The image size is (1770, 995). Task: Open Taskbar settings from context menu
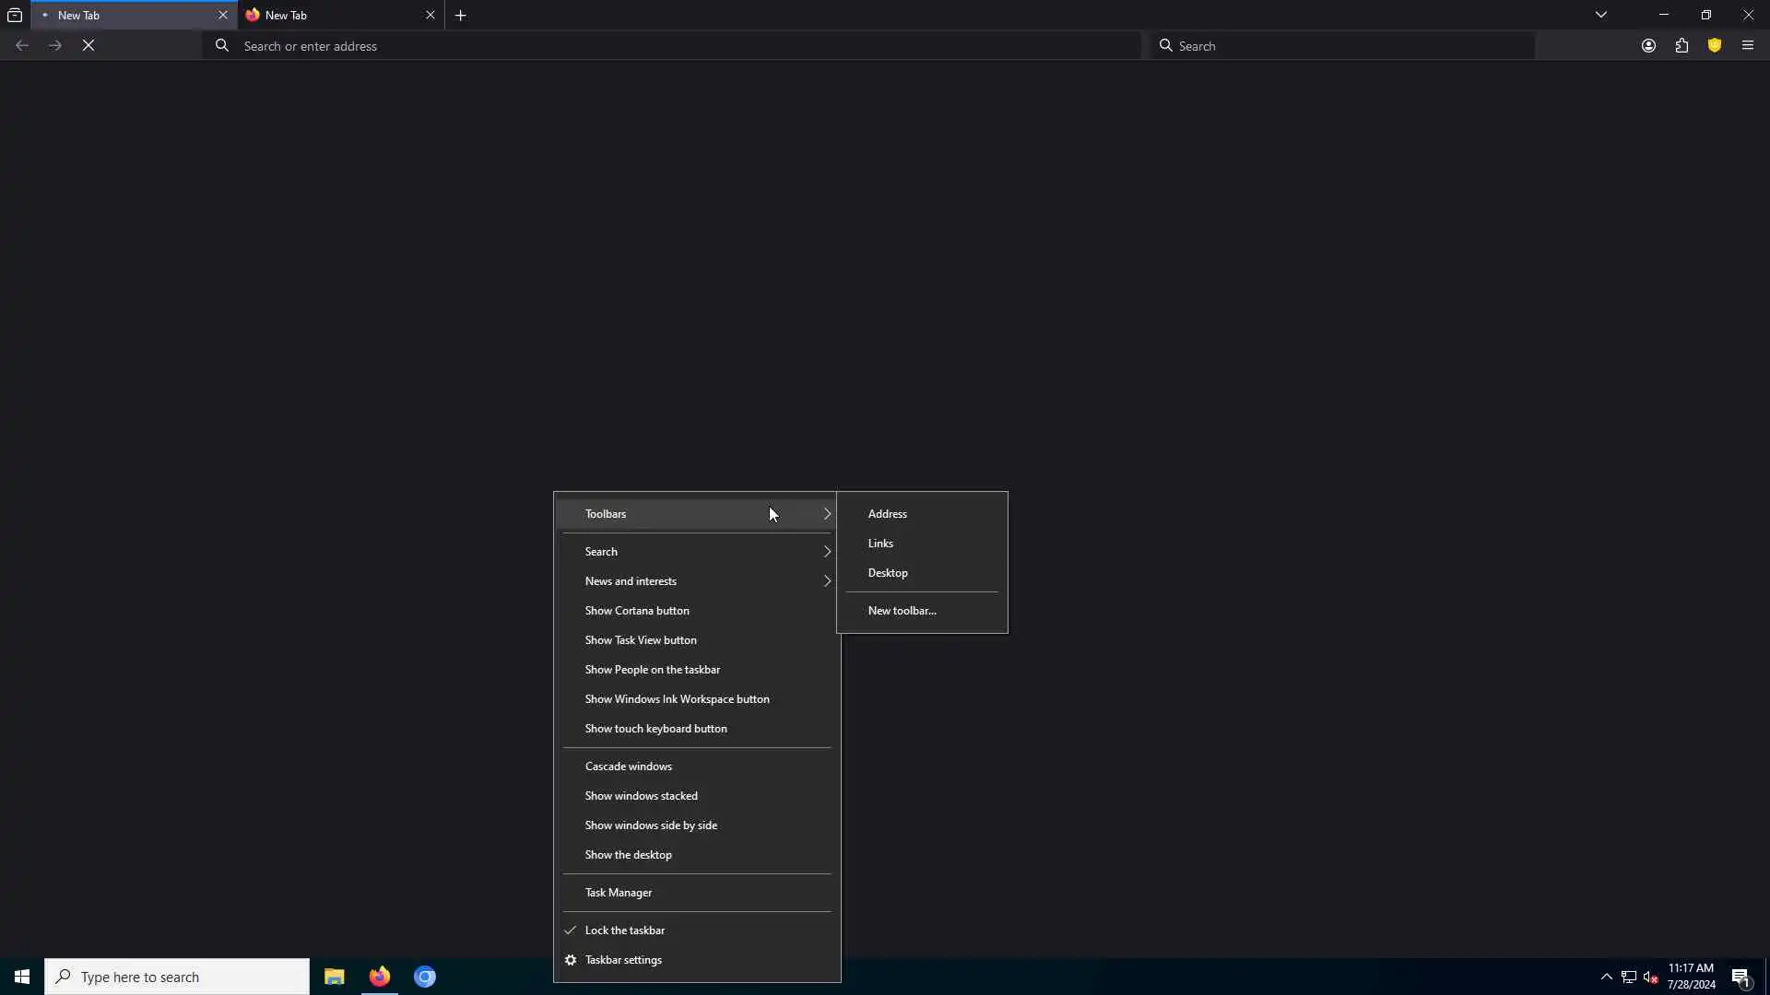[x=623, y=960]
